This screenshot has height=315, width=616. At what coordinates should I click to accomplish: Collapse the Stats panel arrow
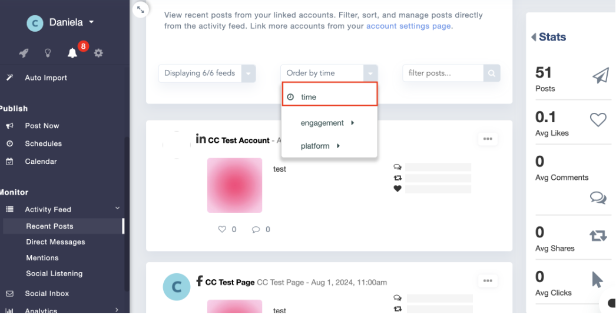click(534, 37)
